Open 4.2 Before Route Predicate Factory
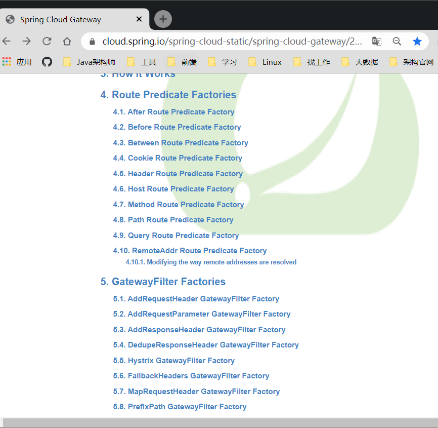438x428 pixels. tap(177, 127)
